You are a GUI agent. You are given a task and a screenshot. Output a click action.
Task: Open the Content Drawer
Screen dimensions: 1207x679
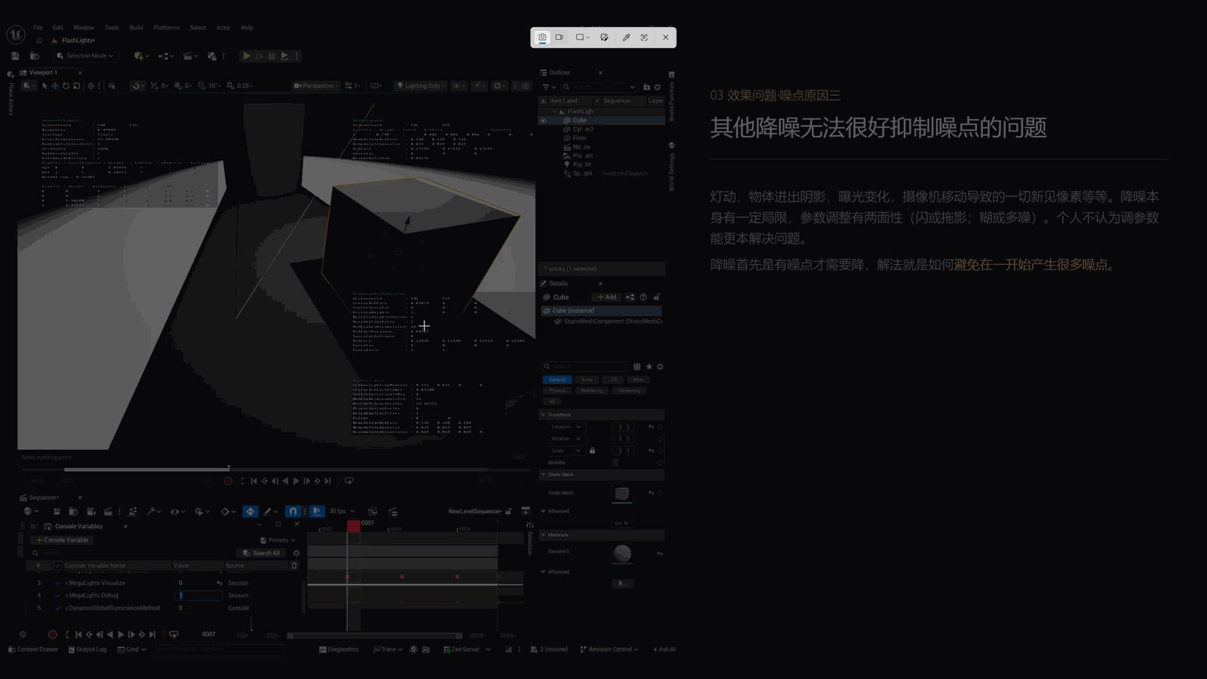pos(33,650)
